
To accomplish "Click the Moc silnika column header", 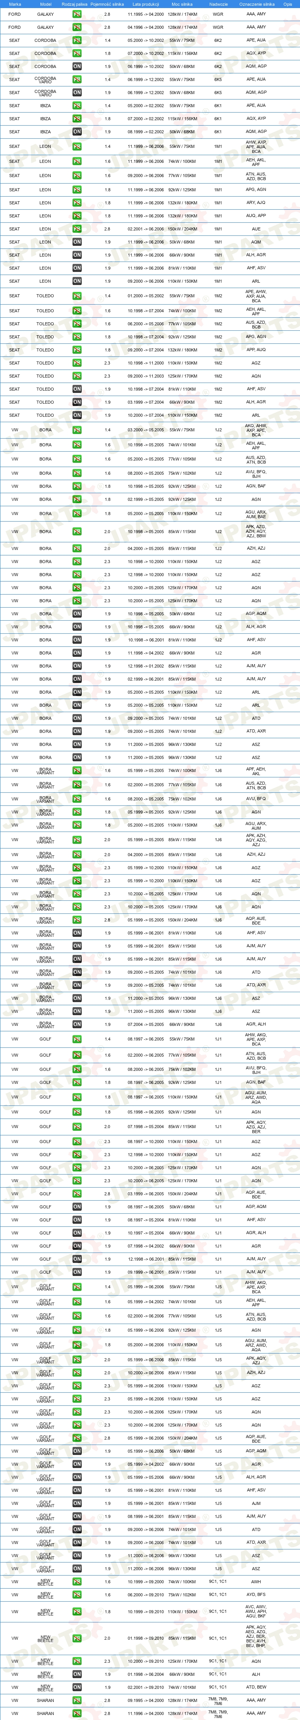I will (x=182, y=4).
